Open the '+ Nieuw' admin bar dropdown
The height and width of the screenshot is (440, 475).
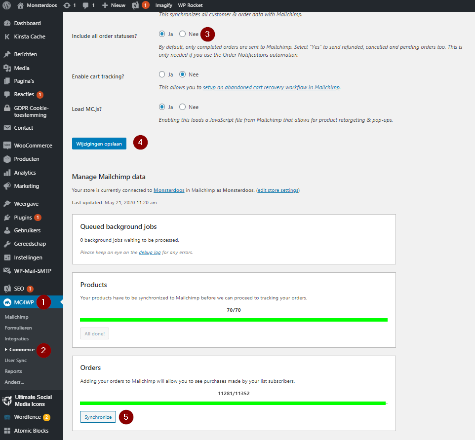114,5
